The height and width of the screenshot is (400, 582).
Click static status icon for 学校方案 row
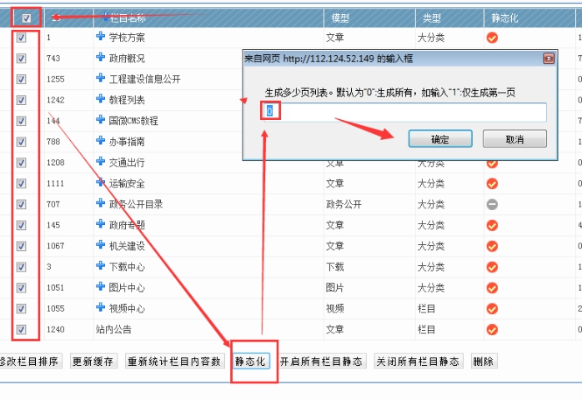(492, 37)
